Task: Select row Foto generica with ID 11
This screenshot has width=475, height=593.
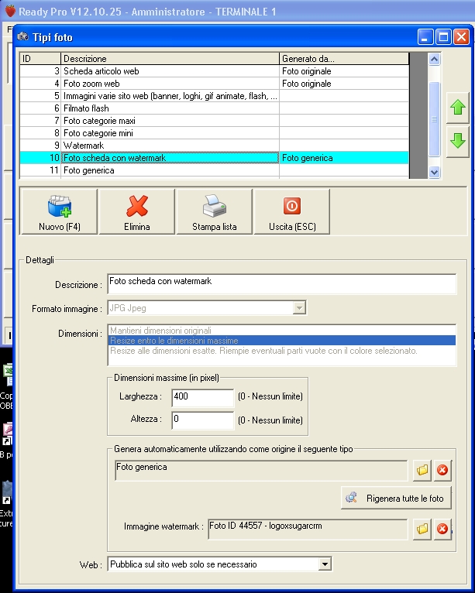Action: tap(214, 170)
